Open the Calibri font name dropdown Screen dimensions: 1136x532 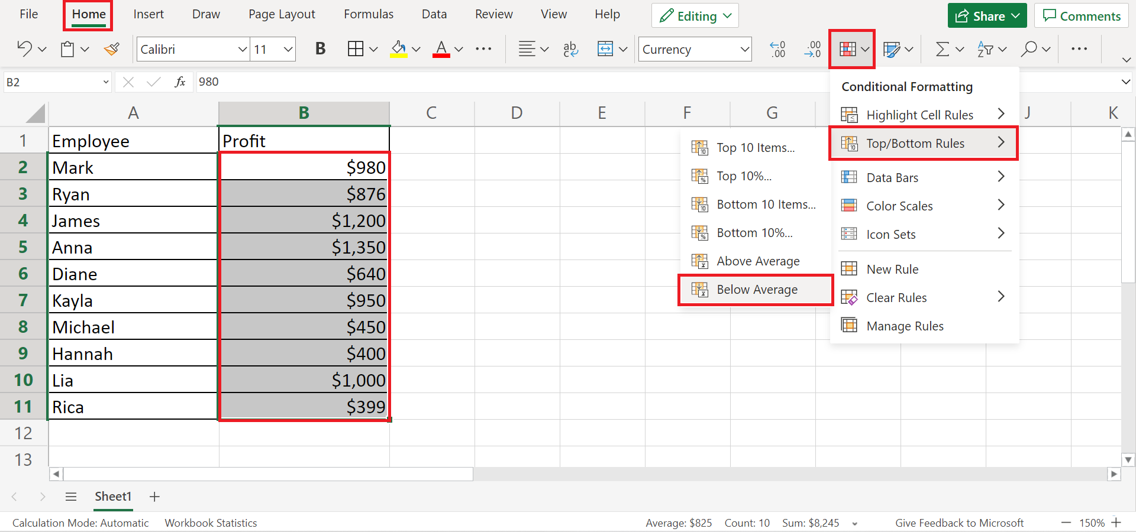242,49
